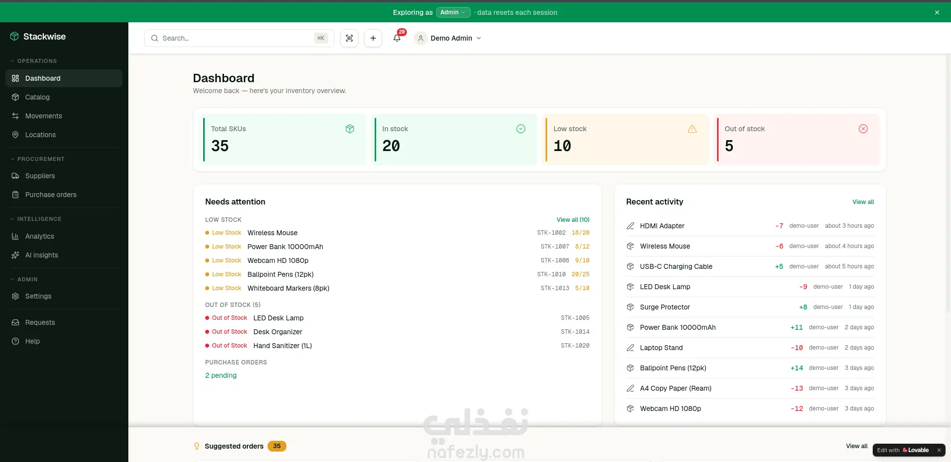
Task: Click the LED Desk Lamp out of stock item
Action: pyautogui.click(x=397, y=318)
